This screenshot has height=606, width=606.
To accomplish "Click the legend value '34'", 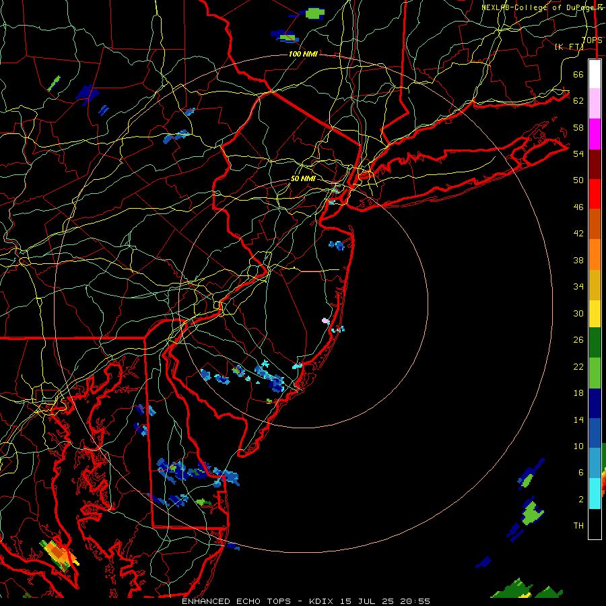I will pos(578,287).
